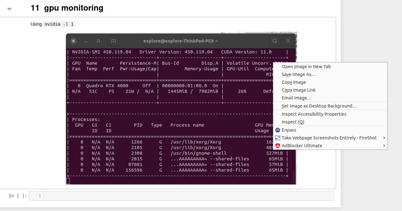Image resolution: width=402 pixels, height=211 pixels.
Task: Select Enpass from the context menu
Action: (x=289, y=130)
